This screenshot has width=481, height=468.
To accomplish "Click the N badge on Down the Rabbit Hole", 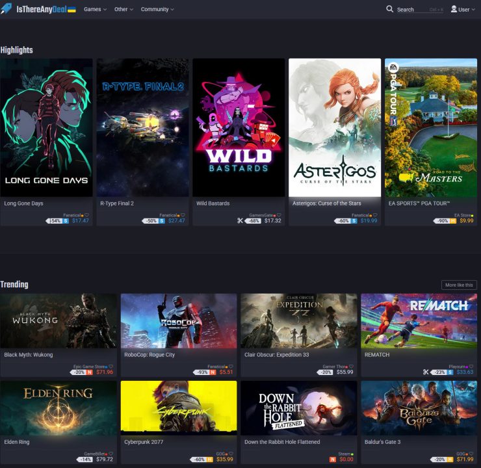I will (333, 460).
